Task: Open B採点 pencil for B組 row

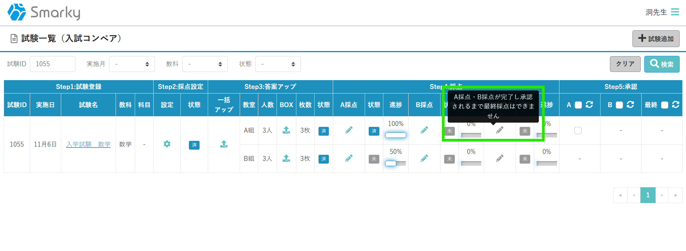Action: click(x=424, y=158)
